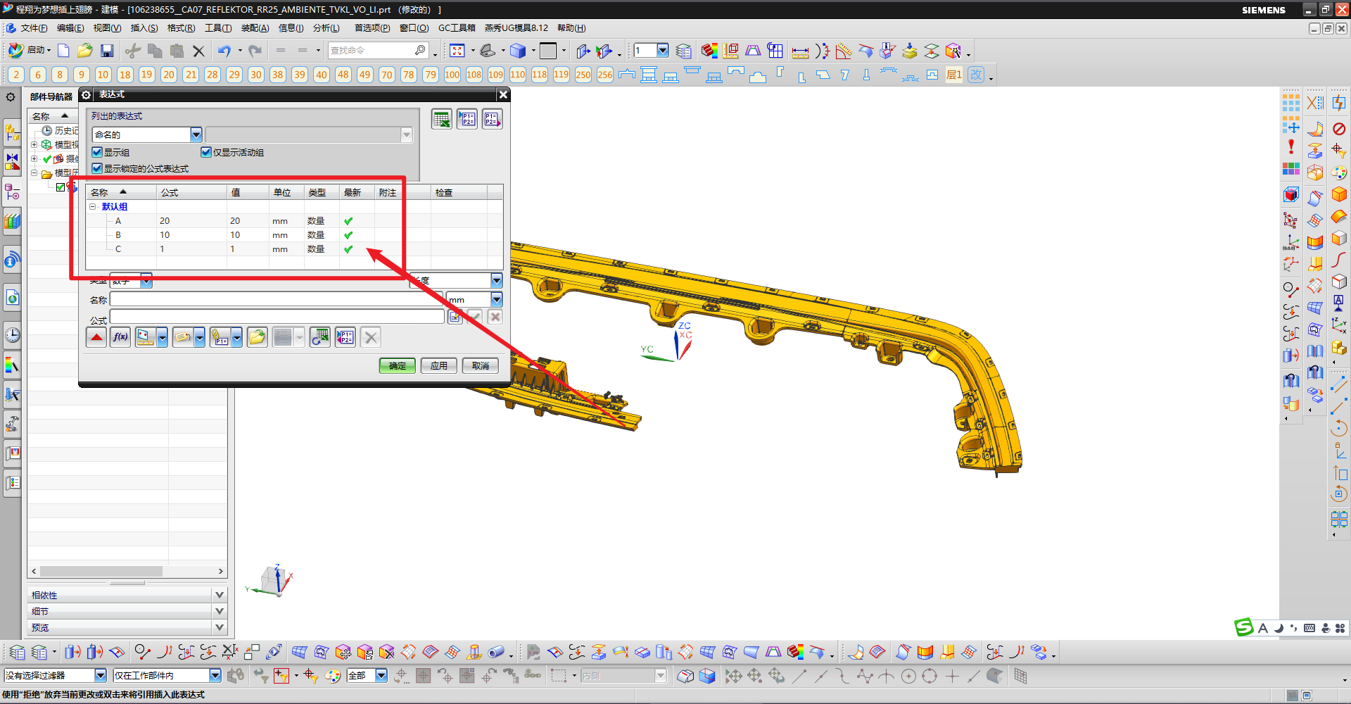This screenshot has height=704, width=1351.
Task: Click the gear icon beside 部件导航器 title
Action: click(11, 96)
